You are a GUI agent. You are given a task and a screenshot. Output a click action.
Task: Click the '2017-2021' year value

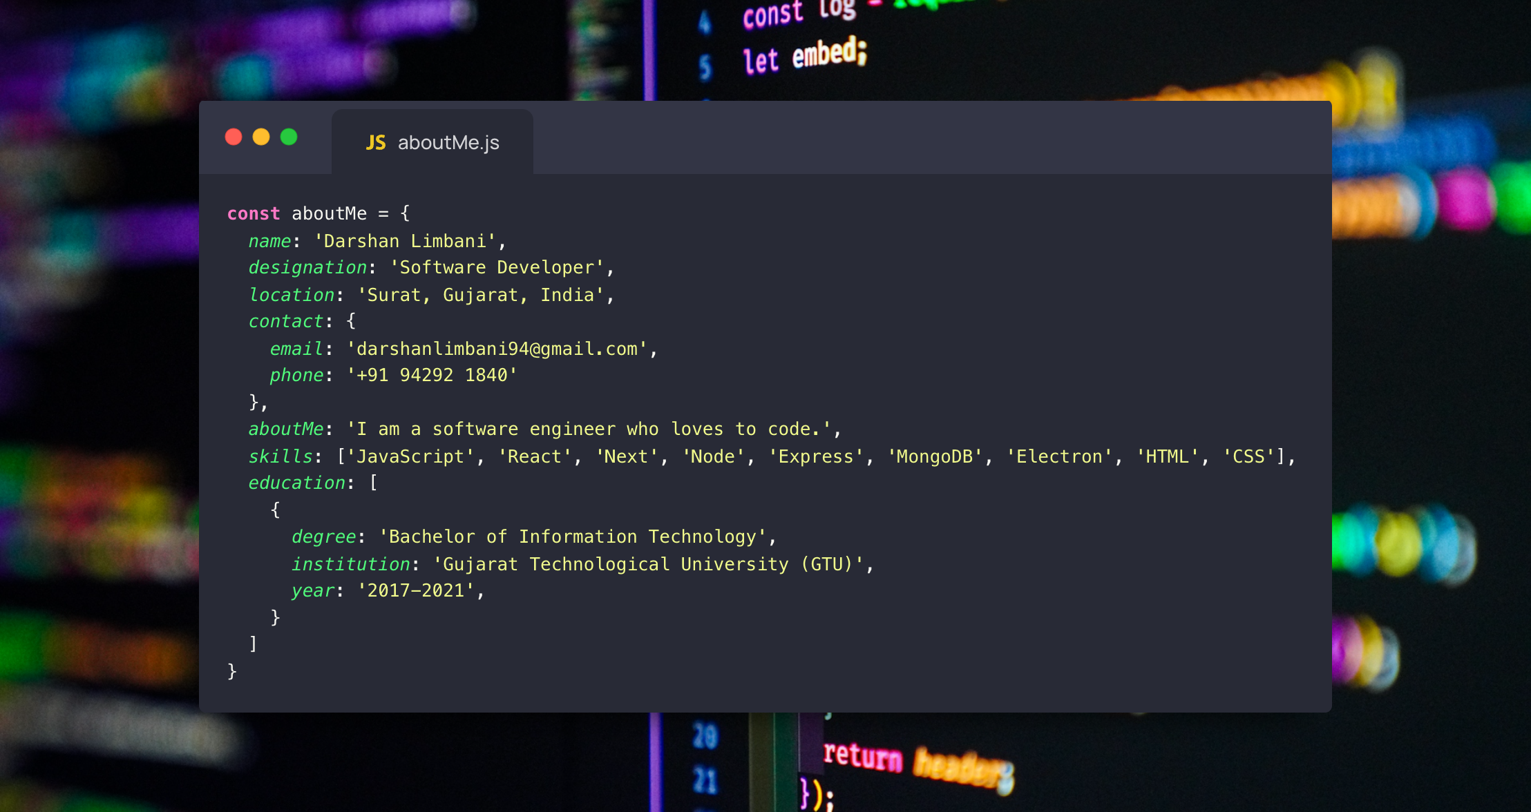tap(415, 591)
